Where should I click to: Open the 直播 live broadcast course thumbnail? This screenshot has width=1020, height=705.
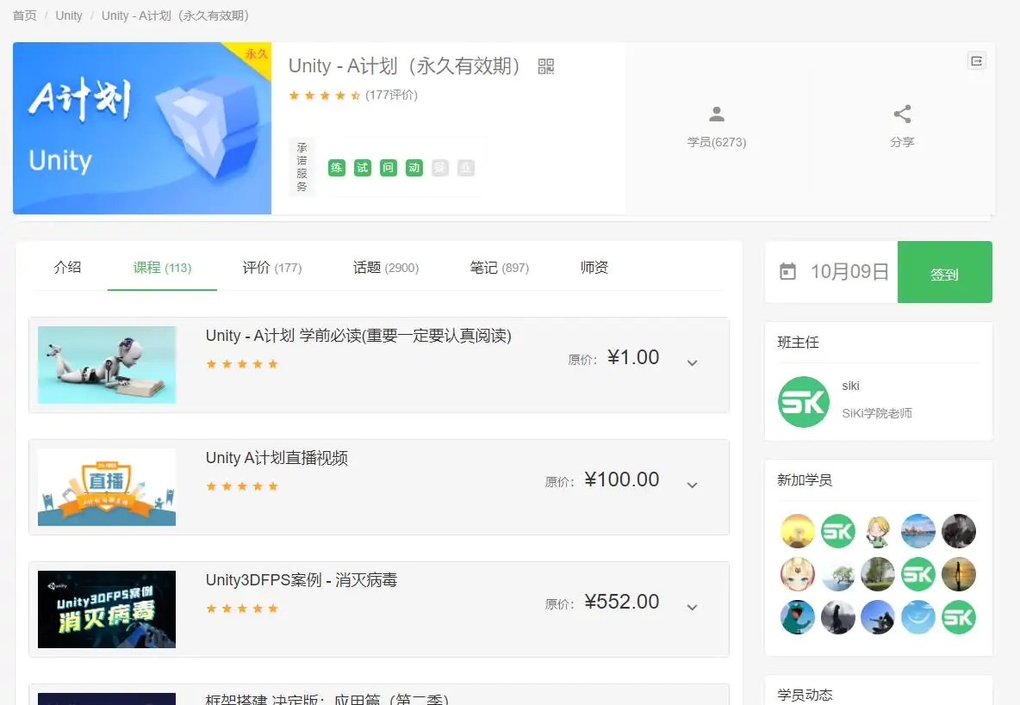point(107,486)
